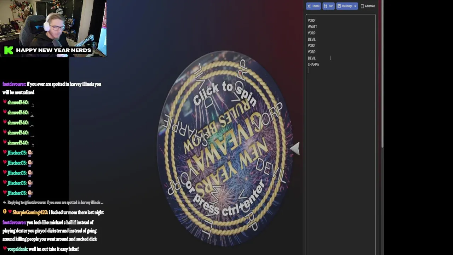Click the page scrollbar right of entries panel

(x=383, y=74)
